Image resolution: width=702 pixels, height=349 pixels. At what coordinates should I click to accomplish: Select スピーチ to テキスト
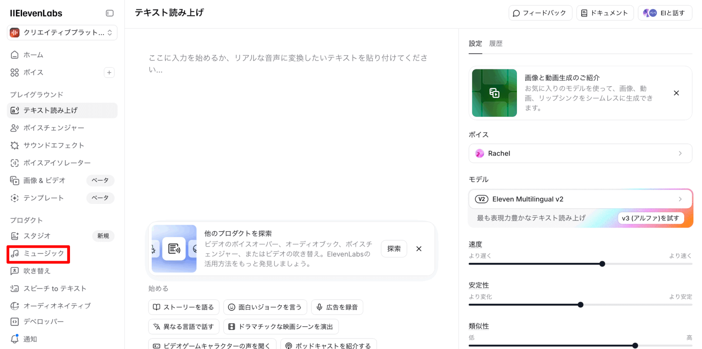[55, 288]
